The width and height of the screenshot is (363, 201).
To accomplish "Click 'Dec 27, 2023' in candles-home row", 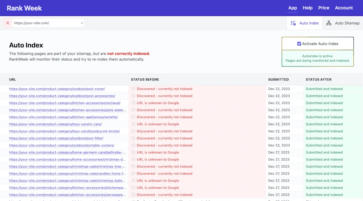I will pos(279,173).
